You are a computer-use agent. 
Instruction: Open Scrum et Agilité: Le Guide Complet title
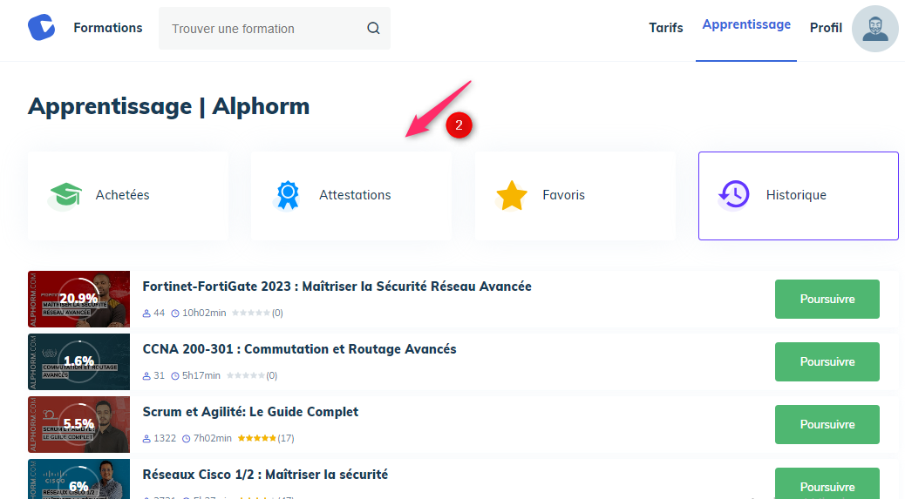coord(250,412)
